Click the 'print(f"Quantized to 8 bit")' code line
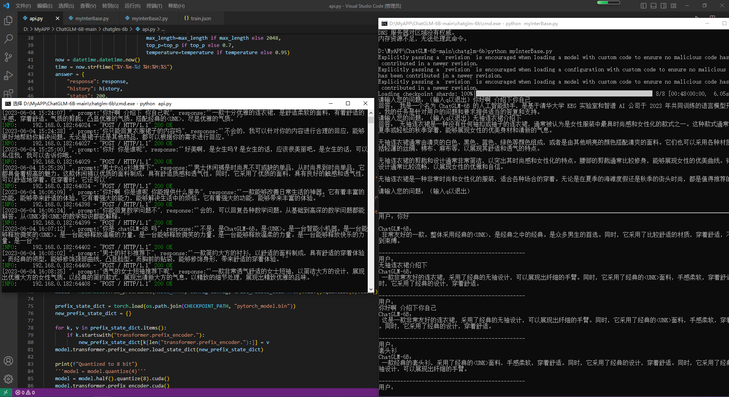Screen dimensions: 729x397 pyautogui.click(x=96, y=364)
